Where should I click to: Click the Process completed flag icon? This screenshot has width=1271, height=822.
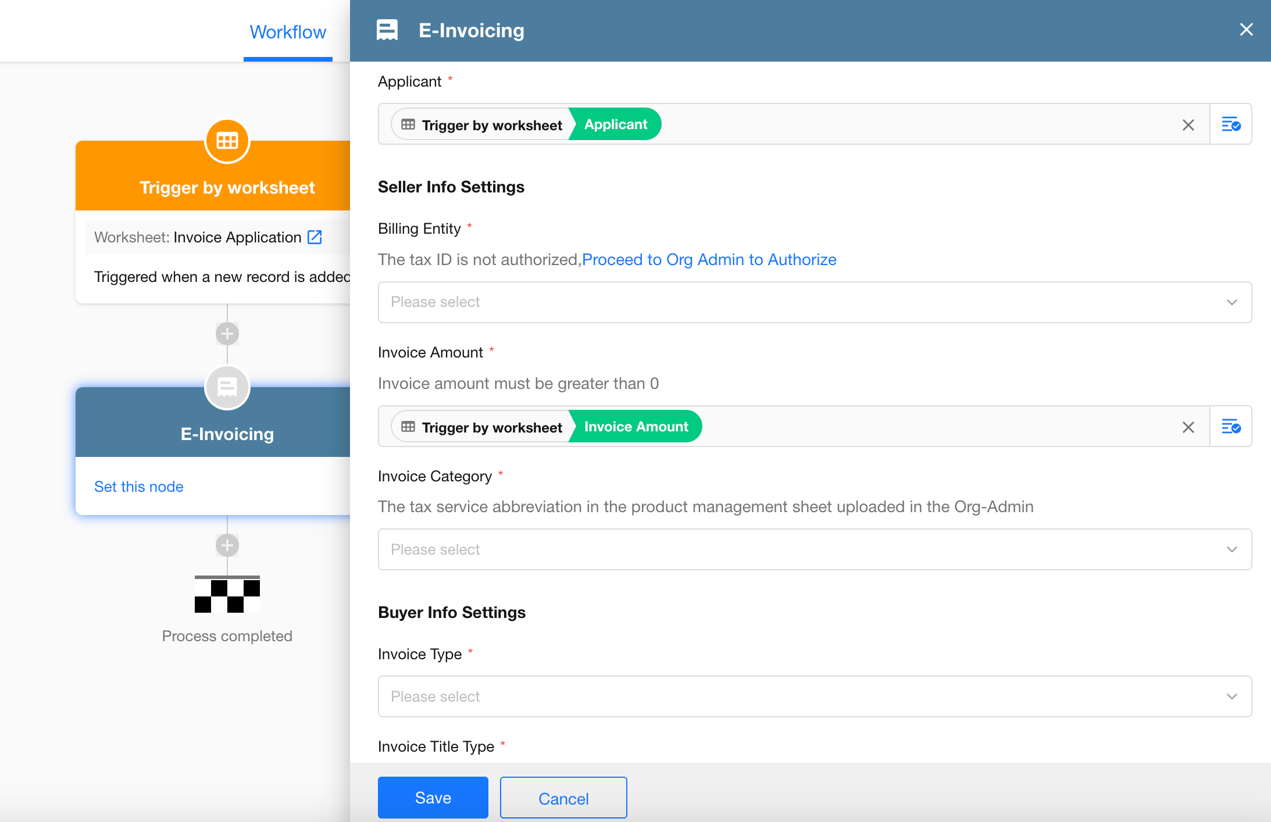(x=227, y=595)
